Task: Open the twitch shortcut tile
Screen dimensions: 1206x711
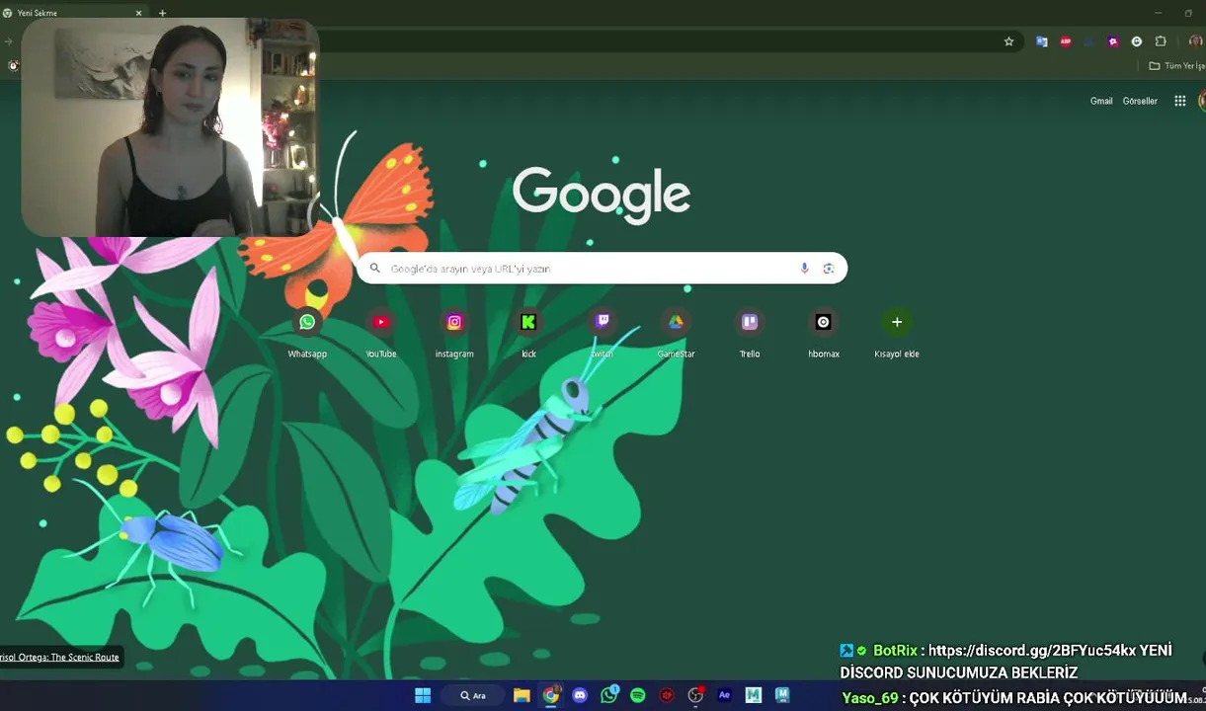Action: (603, 322)
